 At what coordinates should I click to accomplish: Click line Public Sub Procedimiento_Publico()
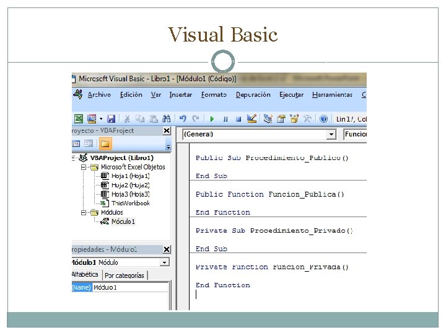pos(272,158)
